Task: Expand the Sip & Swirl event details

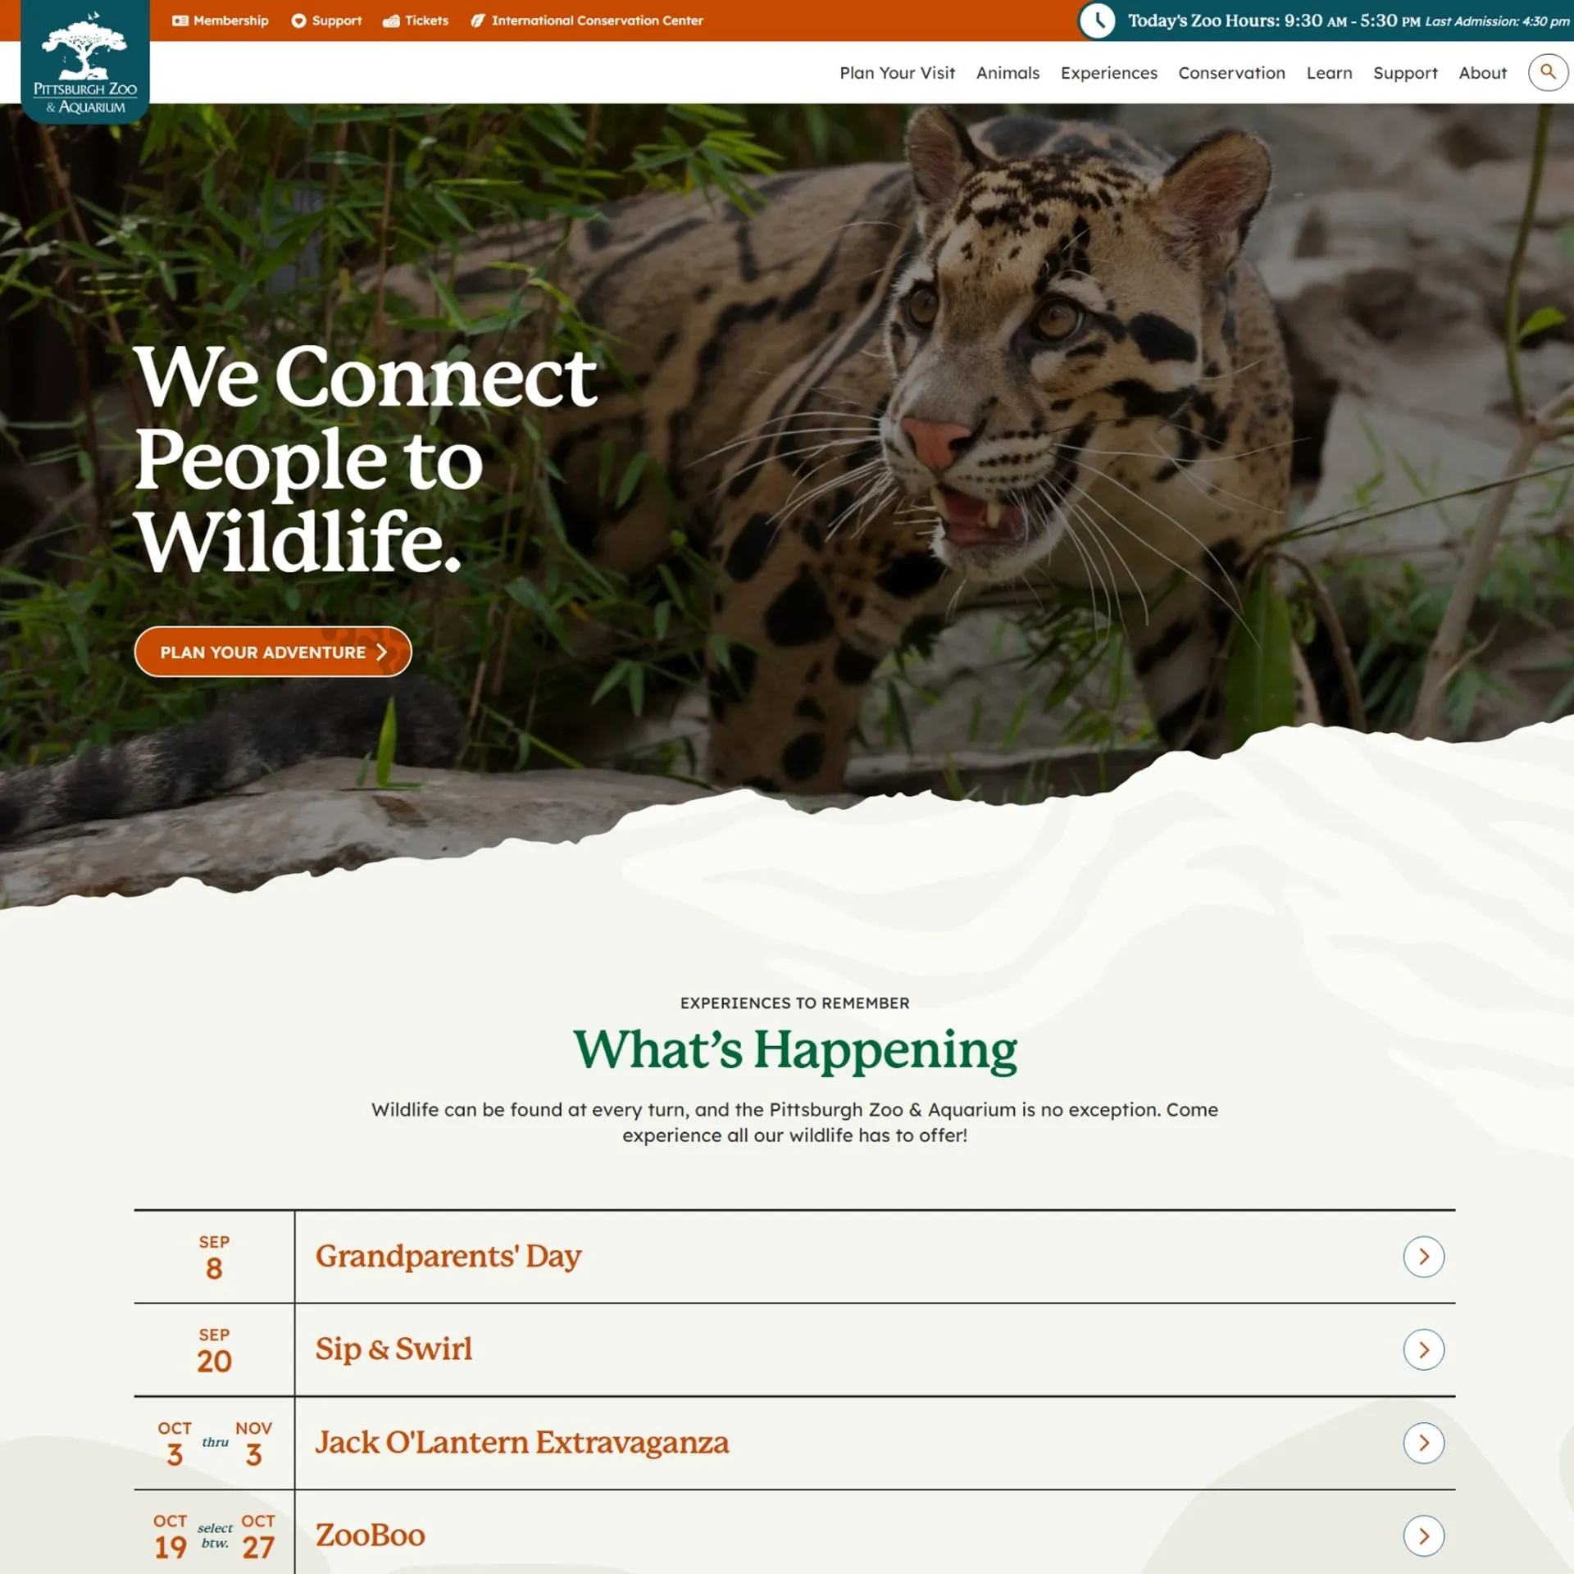Action: [1424, 1349]
